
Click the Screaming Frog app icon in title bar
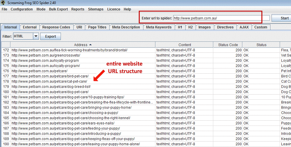pyautogui.click(x=3, y=3)
